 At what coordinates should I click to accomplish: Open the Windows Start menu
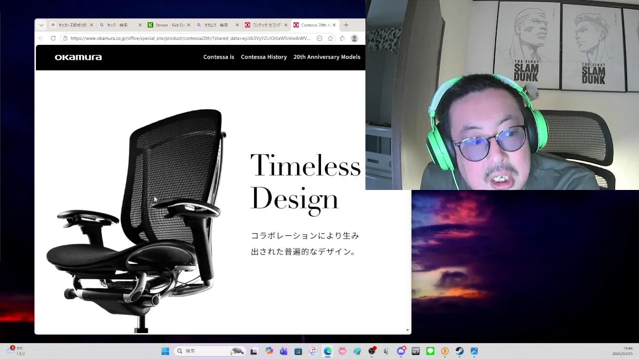[x=165, y=351]
